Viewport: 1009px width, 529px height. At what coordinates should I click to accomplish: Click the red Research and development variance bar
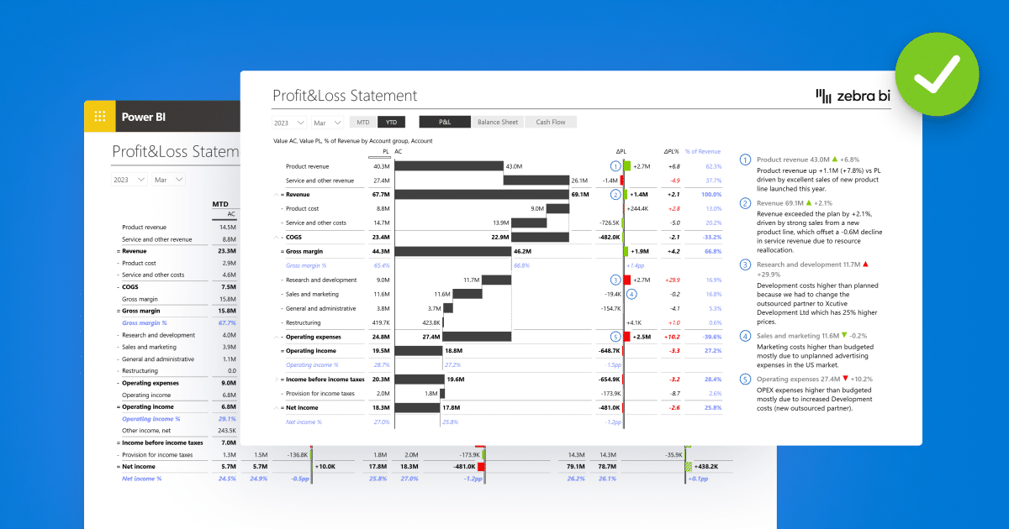(626, 280)
